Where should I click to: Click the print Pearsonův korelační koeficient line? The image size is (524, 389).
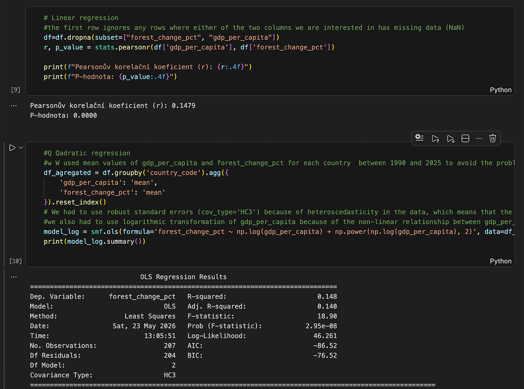click(x=148, y=67)
